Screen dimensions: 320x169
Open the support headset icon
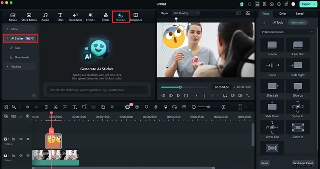[x=279, y=4]
